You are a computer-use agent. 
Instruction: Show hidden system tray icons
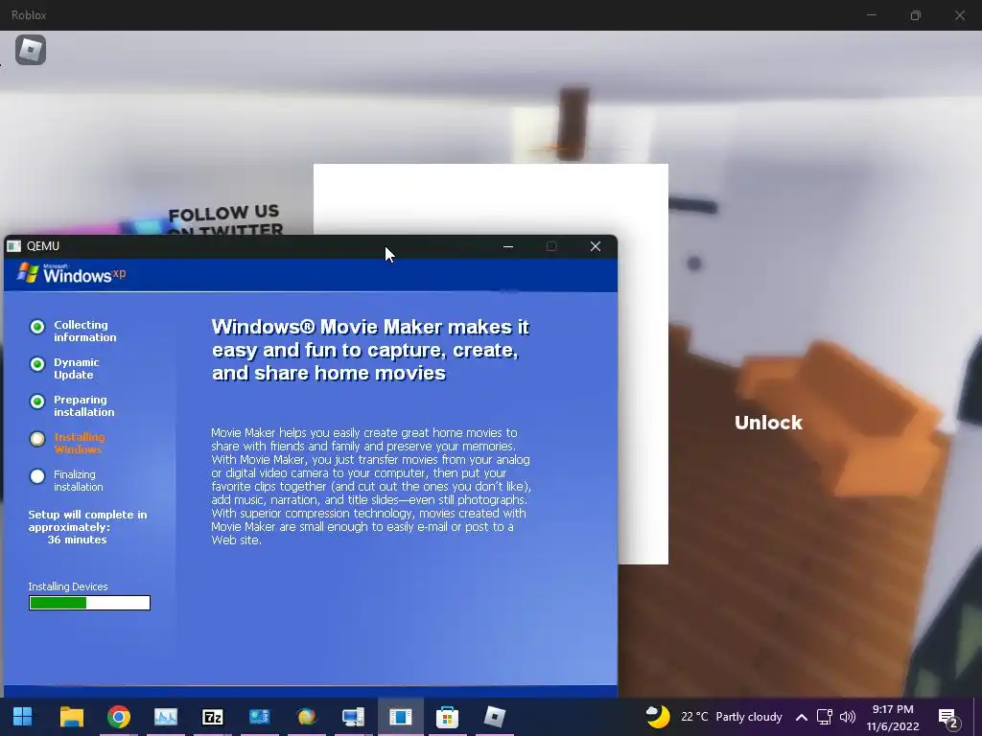click(x=801, y=717)
